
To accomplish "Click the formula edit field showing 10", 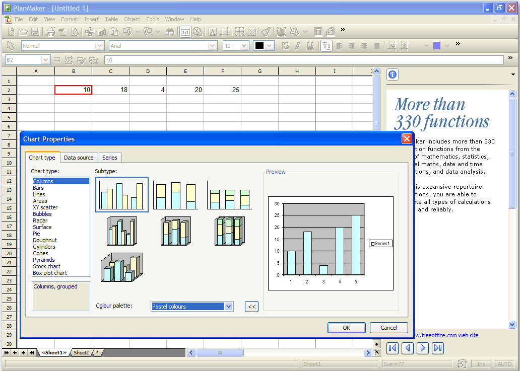I will [x=304, y=60].
